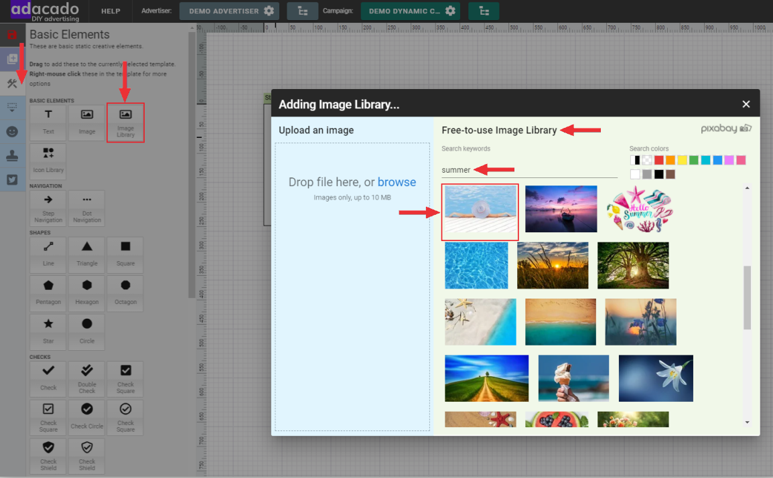Select the blue pool water image
Image resolution: width=773 pixels, height=478 pixels.
(x=476, y=265)
